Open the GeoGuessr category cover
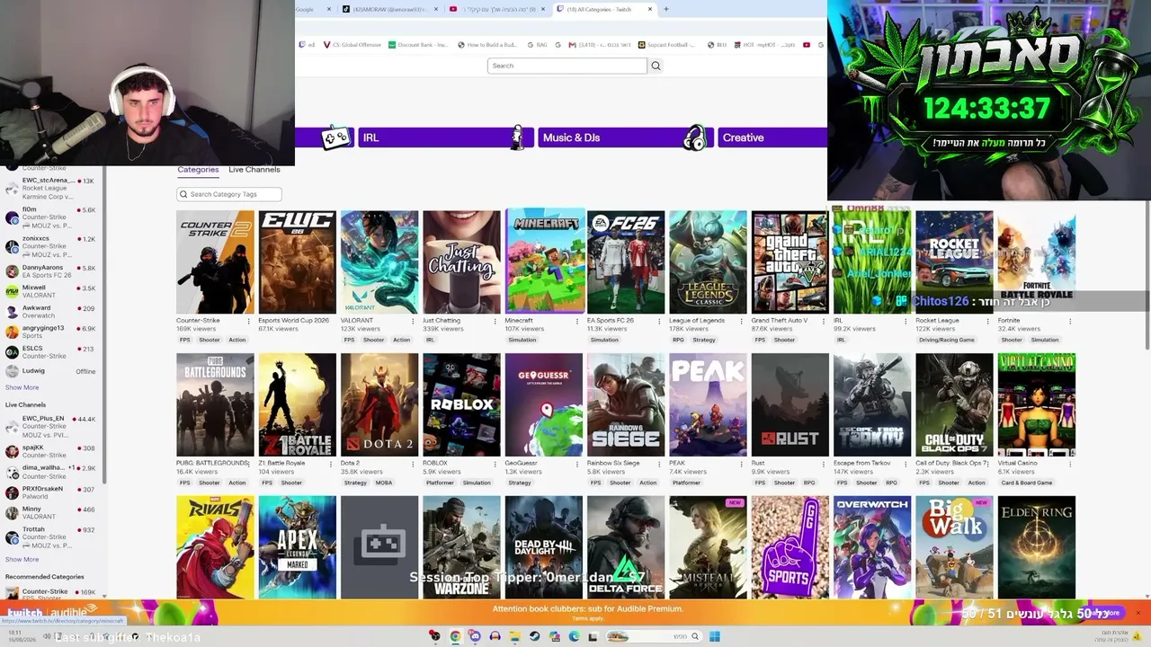 point(544,405)
